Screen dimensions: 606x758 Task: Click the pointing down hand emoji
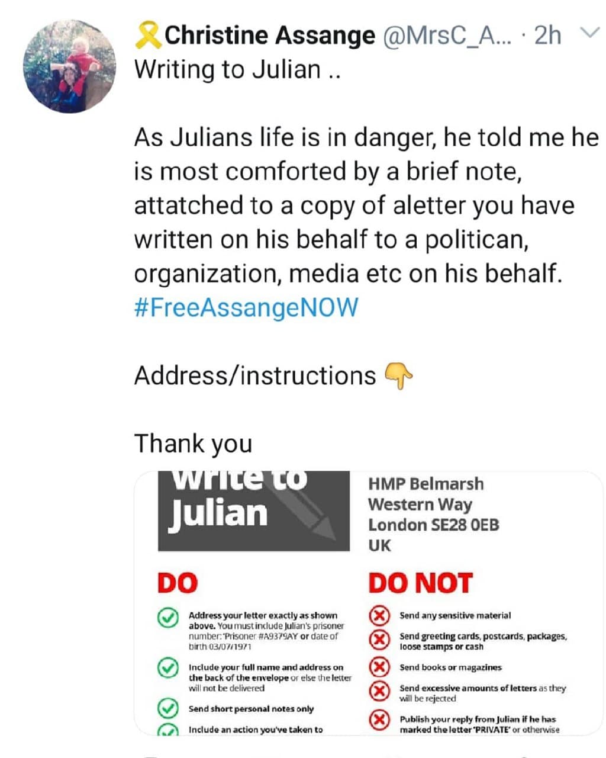tap(398, 375)
